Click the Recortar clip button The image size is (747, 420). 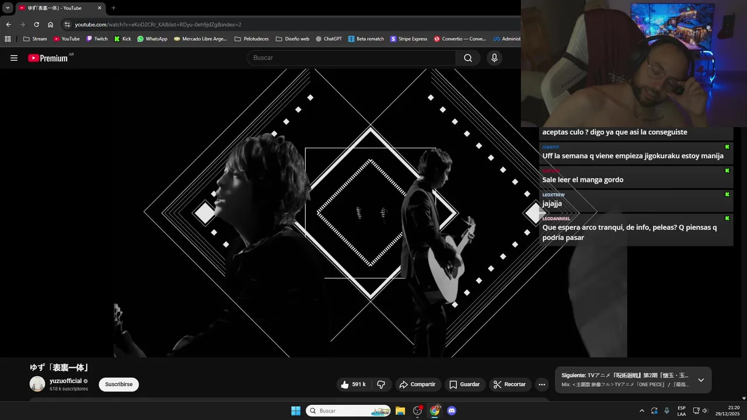pyautogui.click(x=509, y=384)
